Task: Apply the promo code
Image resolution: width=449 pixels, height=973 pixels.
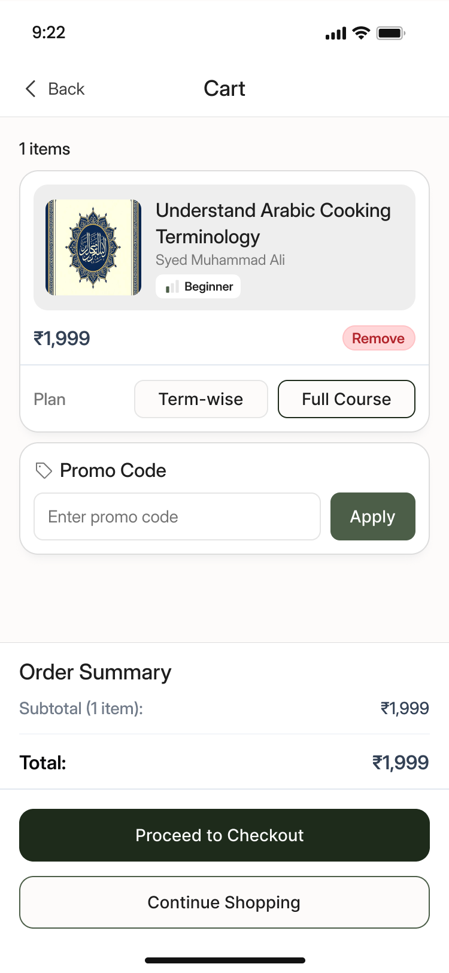Action: point(372,516)
